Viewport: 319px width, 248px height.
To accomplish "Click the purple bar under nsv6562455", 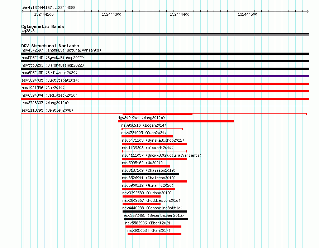I will click(x=165, y=76).
